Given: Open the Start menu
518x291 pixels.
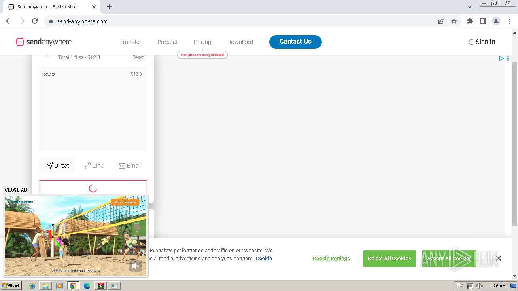Looking at the screenshot, I should (11, 286).
